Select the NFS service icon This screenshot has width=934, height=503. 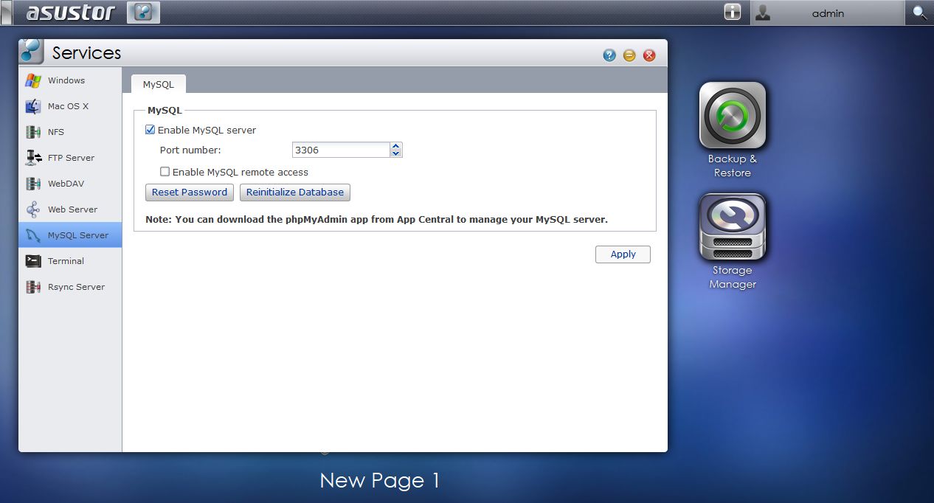click(x=33, y=132)
